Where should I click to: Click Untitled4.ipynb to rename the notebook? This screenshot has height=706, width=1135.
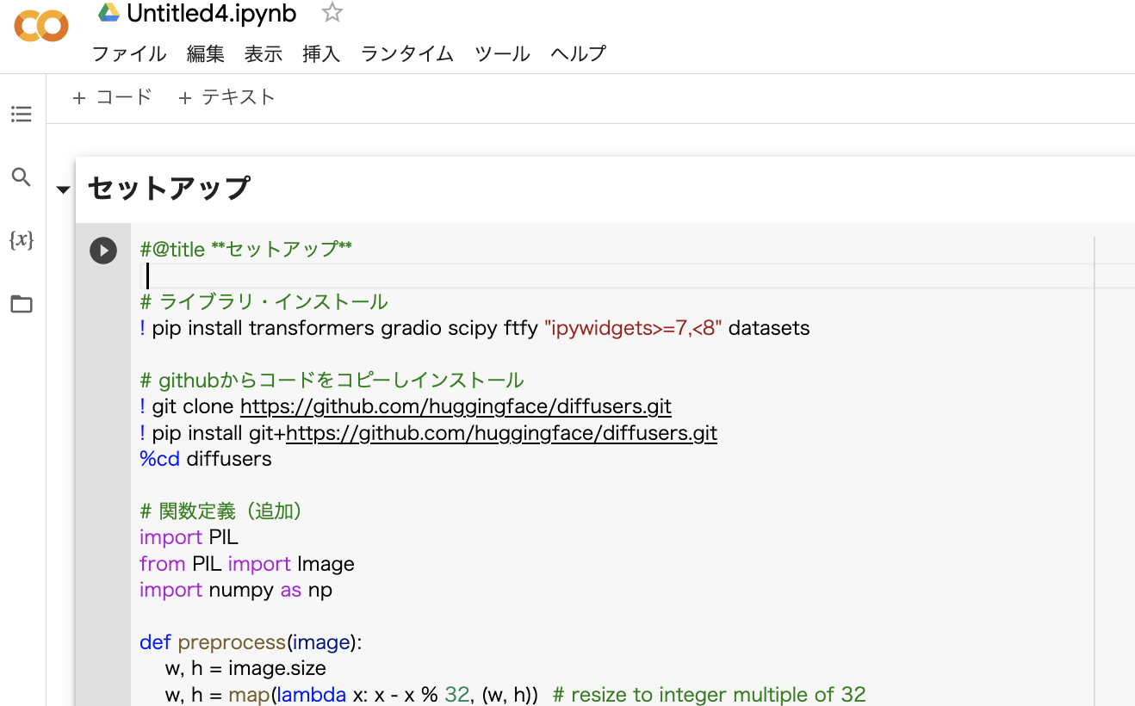tap(209, 13)
